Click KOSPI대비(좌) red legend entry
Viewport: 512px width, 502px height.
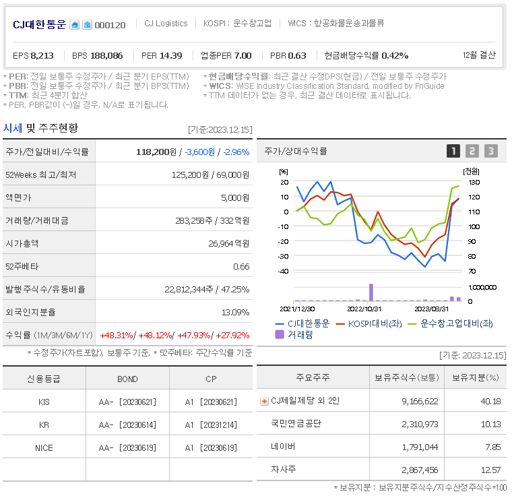369,323
